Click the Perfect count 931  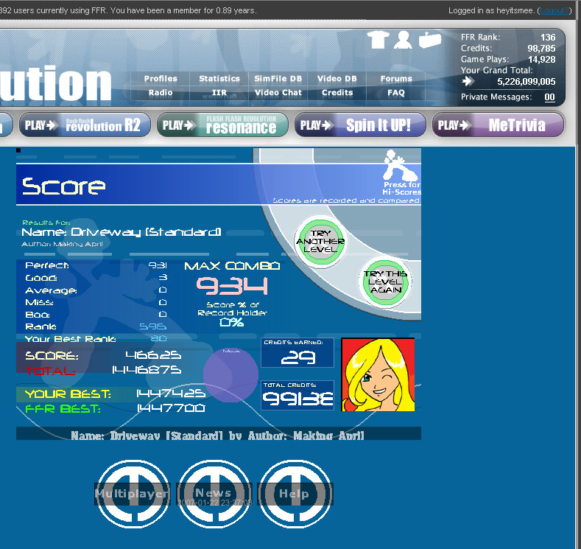tap(158, 265)
